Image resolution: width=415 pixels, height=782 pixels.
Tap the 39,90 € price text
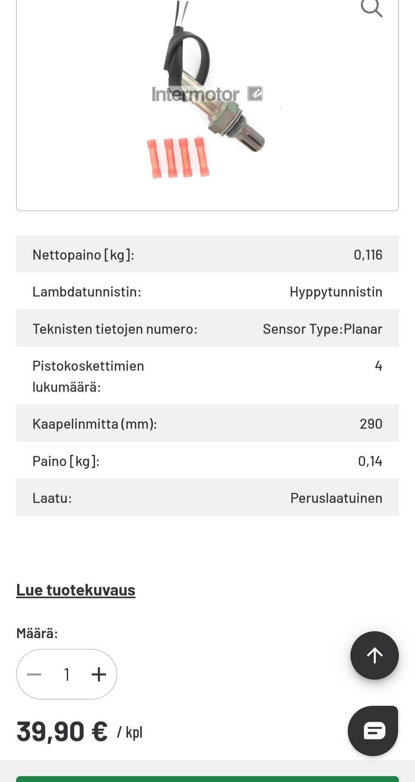(62, 731)
